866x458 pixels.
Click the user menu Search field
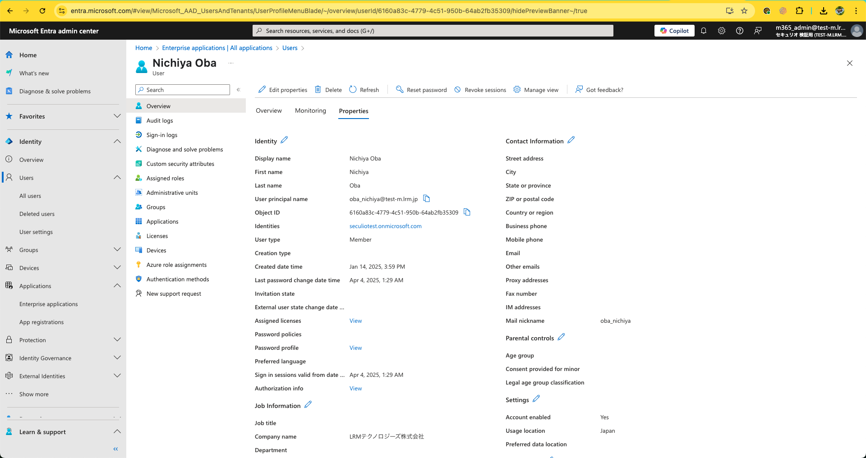[x=183, y=90]
